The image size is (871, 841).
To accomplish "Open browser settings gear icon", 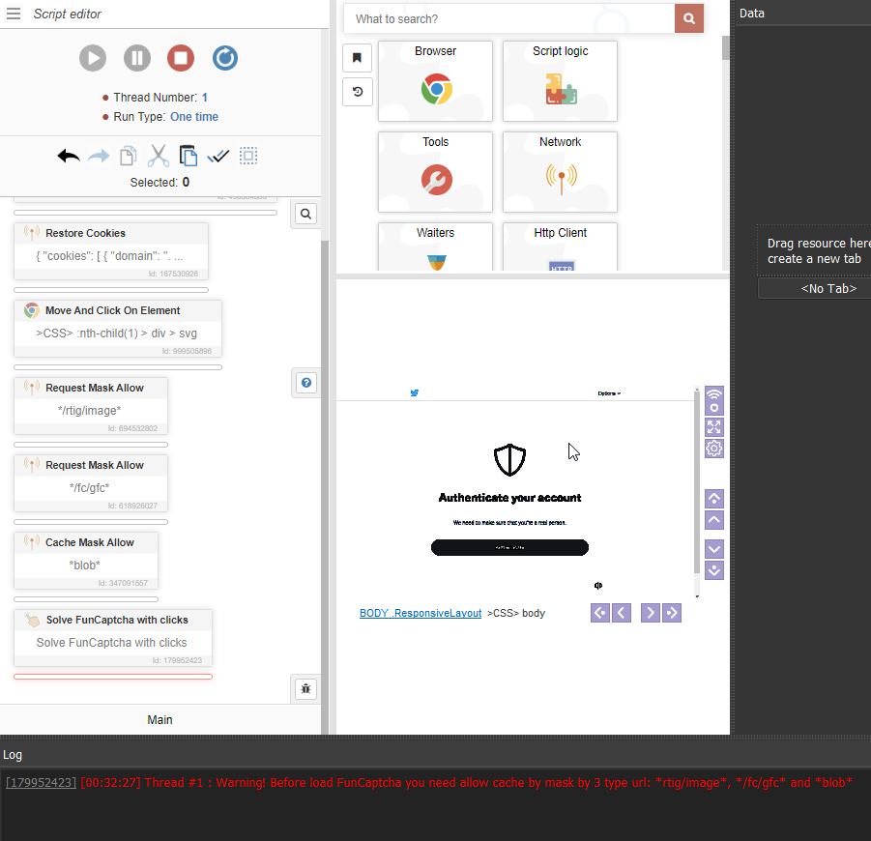I will pos(714,449).
